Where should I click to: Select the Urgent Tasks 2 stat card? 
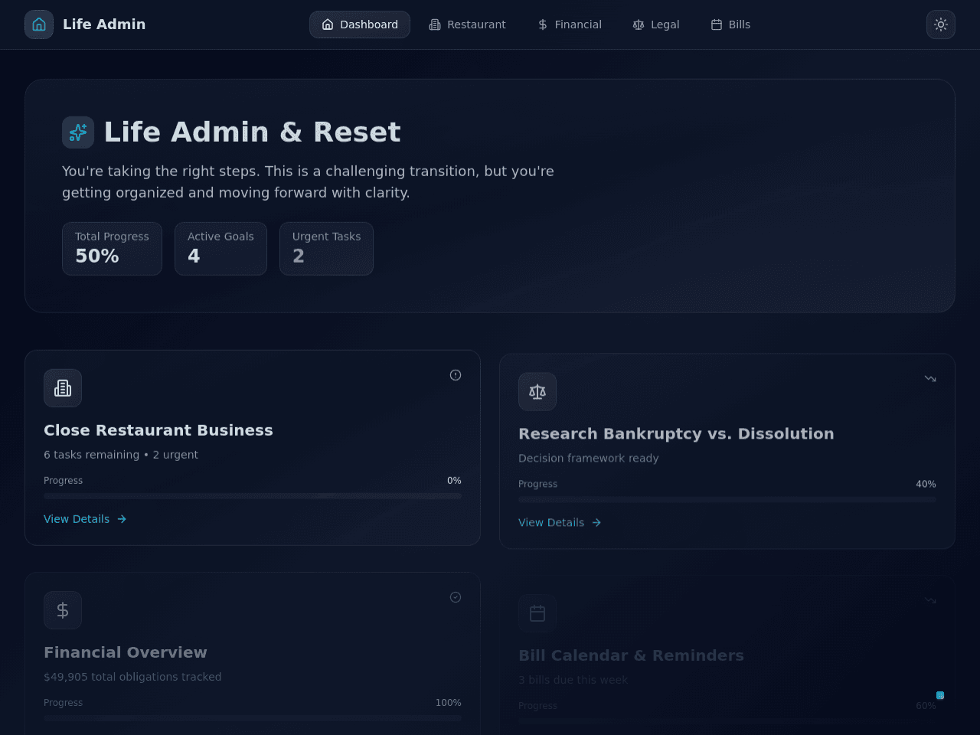coord(326,249)
